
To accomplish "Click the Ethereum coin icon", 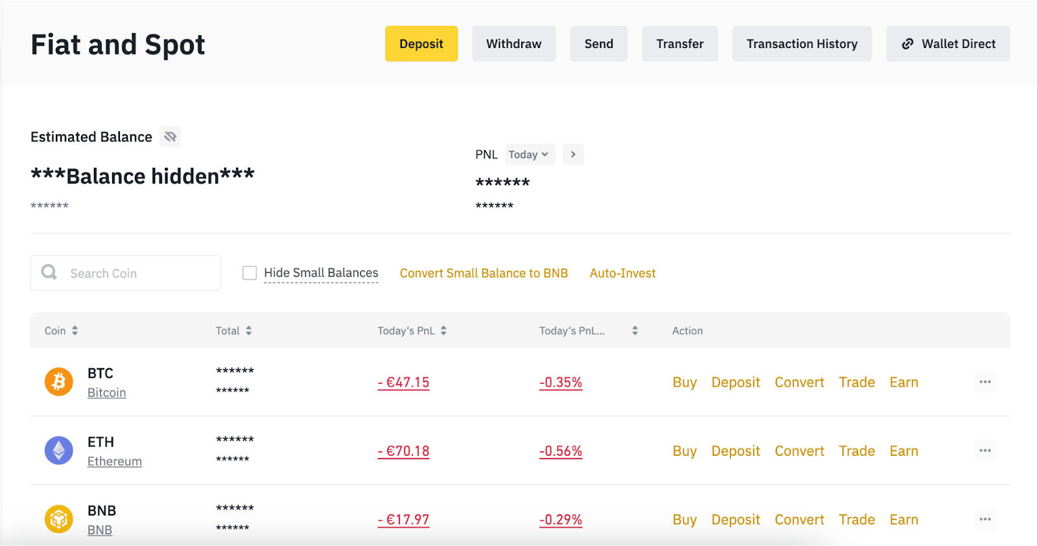I will (x=58, y=451).
